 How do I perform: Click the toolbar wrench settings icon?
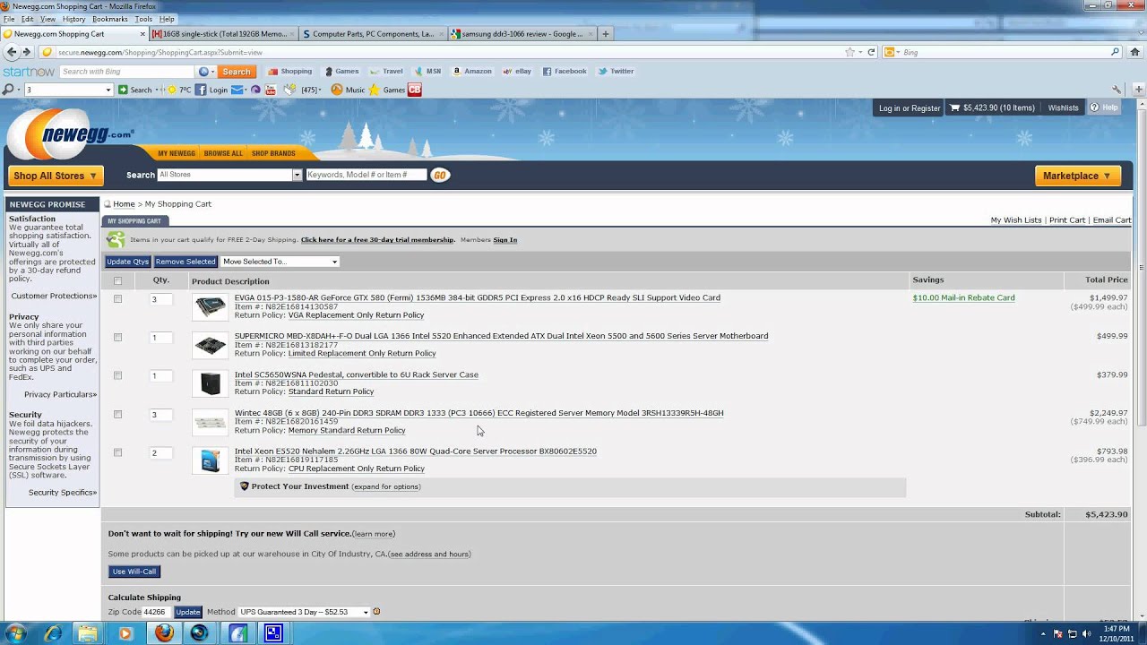[x=1117, y=90]
